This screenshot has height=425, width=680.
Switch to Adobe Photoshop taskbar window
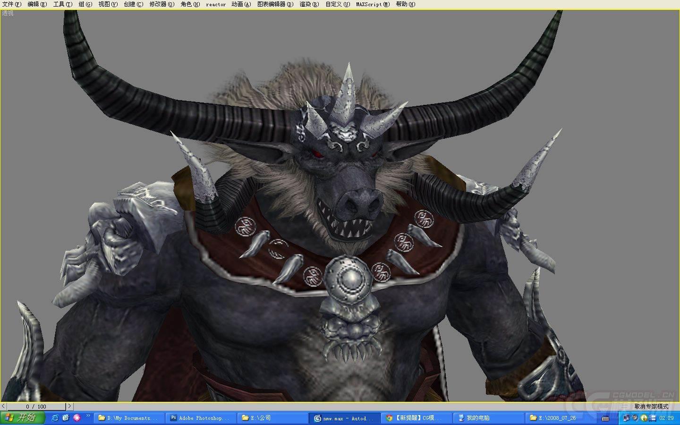[x=201, y=418]
